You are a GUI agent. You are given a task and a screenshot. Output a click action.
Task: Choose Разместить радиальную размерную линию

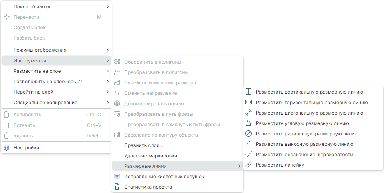coord(313,134)
